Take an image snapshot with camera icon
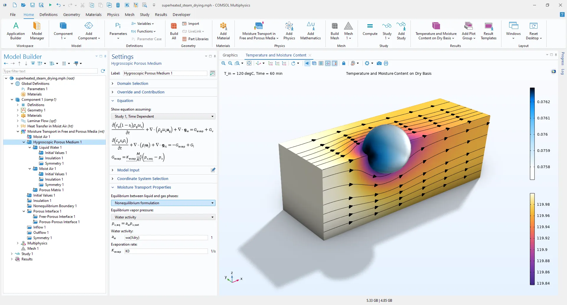This screenshot has width=567, height=305. pyautogui.click(x=379, y=63)
